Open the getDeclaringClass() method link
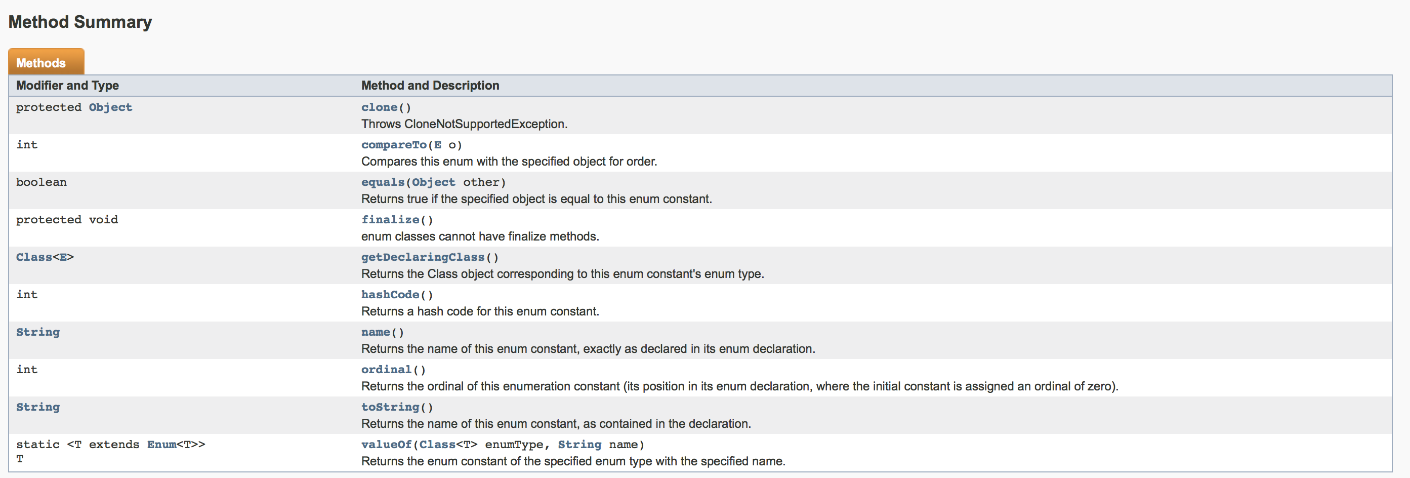Image resolution: width=1410 pixels, height=478 pixels. coord(423,257)
